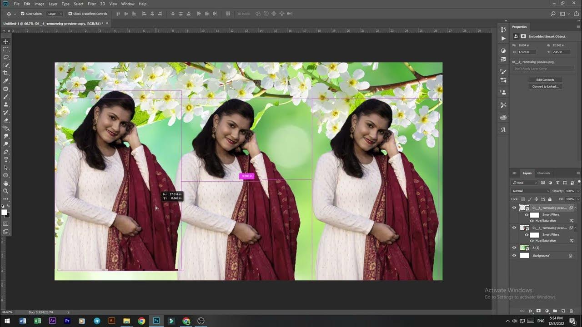The height and width of the screenshot is (327, 582).
Task: Click the background color swatch
Action: 7,215
